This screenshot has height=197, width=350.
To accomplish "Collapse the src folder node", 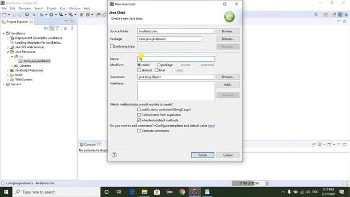I will 12,56.
